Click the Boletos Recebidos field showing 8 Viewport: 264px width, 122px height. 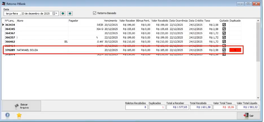point(136,107)
